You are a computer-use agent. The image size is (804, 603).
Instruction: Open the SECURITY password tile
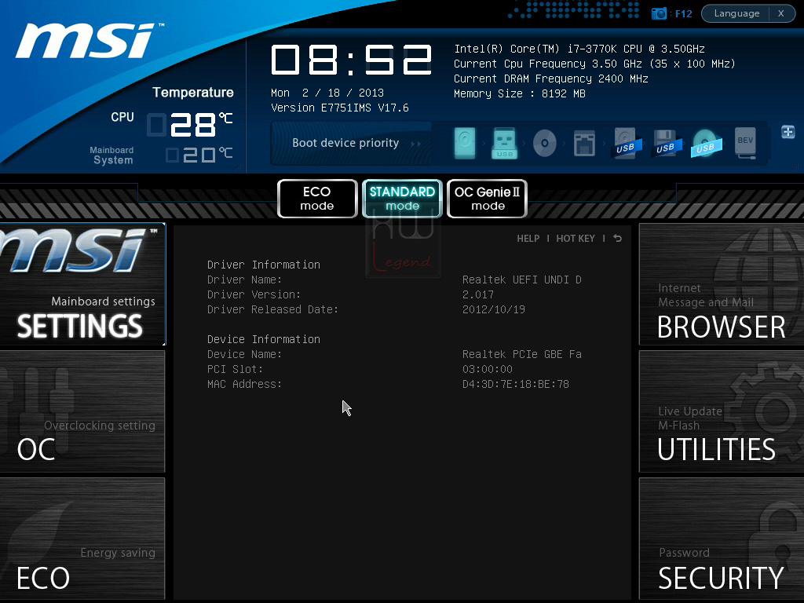pos(722,539)
